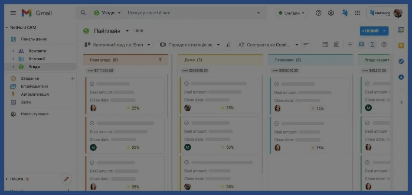Screen dimensions: 412x195
Task: Click the Gmail logo
Action: (x=36, y=13)
